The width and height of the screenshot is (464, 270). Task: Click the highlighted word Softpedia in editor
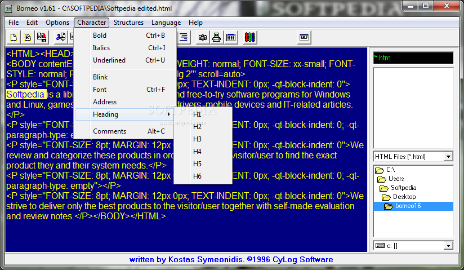pyautogui.click(x=25, y=95)
